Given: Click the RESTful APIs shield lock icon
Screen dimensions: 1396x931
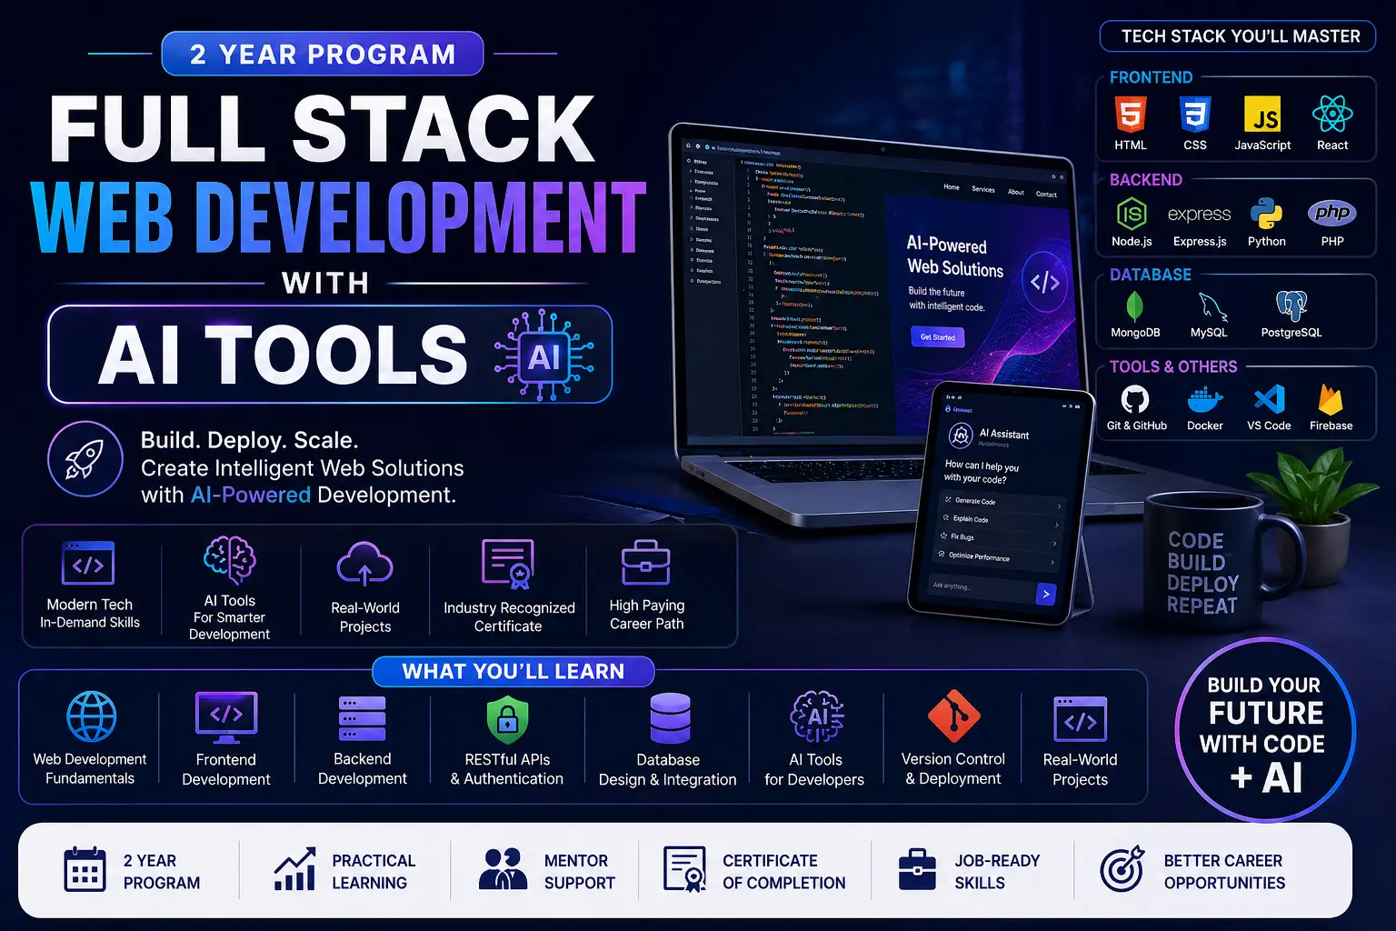Looking at the screenshot, I should click(507, 720).
